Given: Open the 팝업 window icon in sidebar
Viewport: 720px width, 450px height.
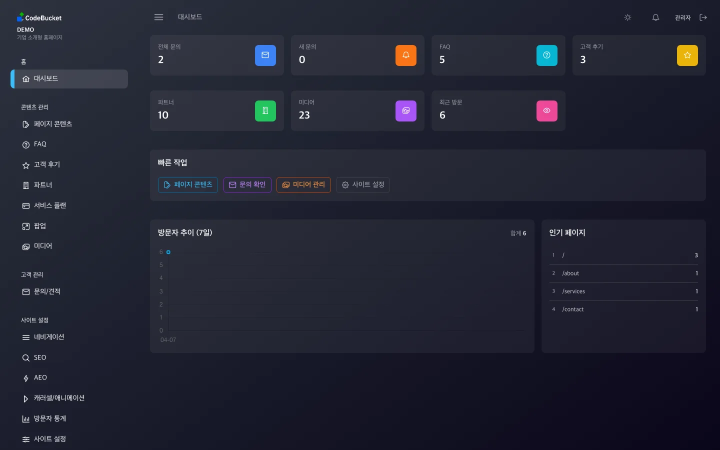Looking at the screenshot, I should coord(26,226).
